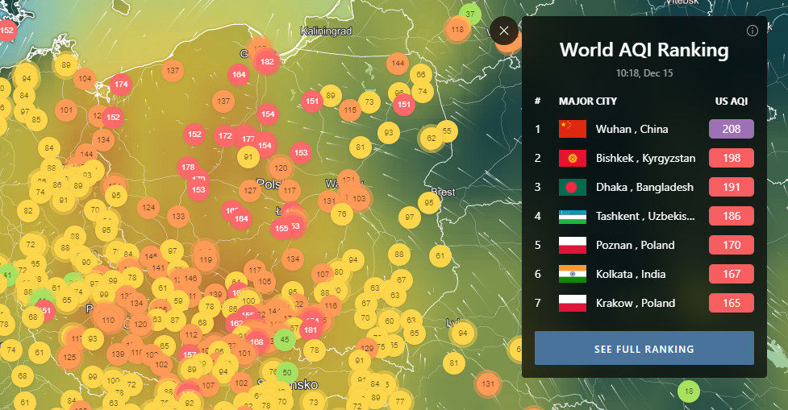Open the orange 129 station marker

(x=367, y=348)
